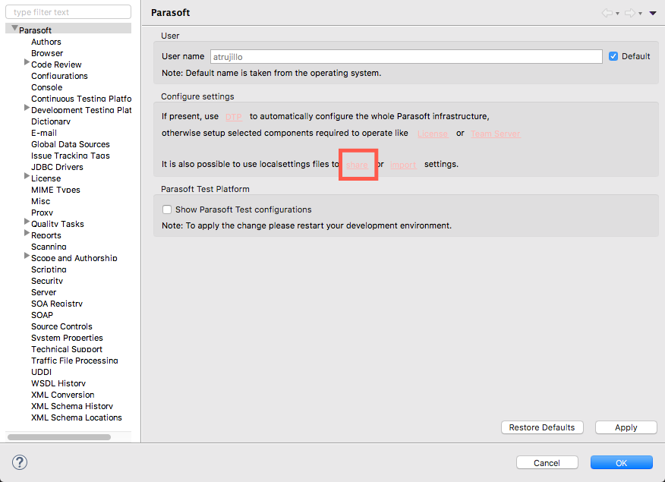Select UDDI in the tree
This screenshot has width=665, height=482.
pyautogui.click(x=42, y=372)
